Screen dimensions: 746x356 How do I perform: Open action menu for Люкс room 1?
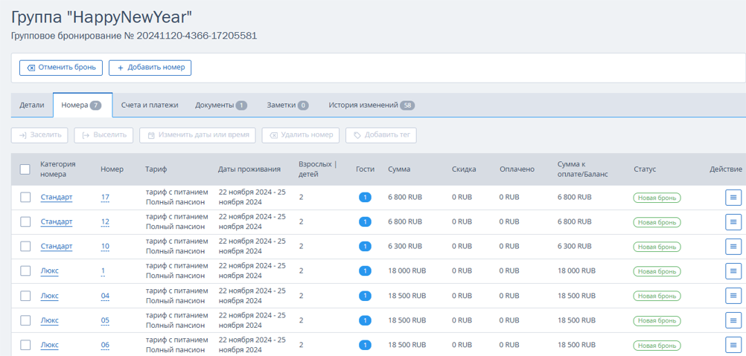733,271
